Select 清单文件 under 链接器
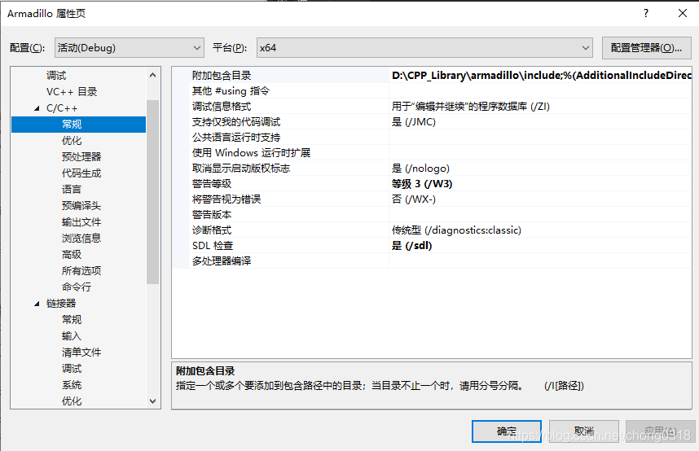The width and height of the screenshot is (699, 451). pyautogui.click(x=81, y=352)
